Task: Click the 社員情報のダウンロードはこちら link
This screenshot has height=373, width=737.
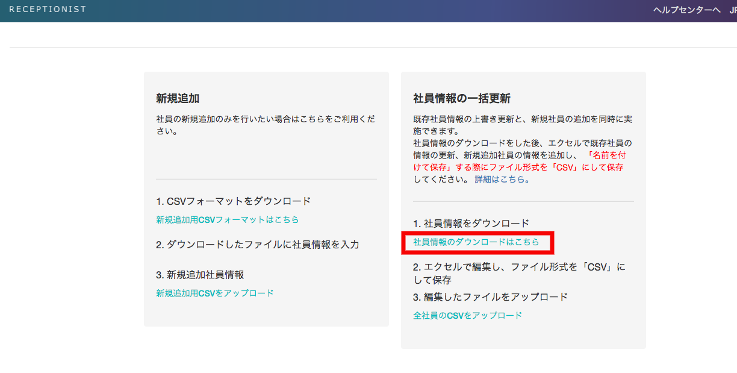Action: point(476,242)
